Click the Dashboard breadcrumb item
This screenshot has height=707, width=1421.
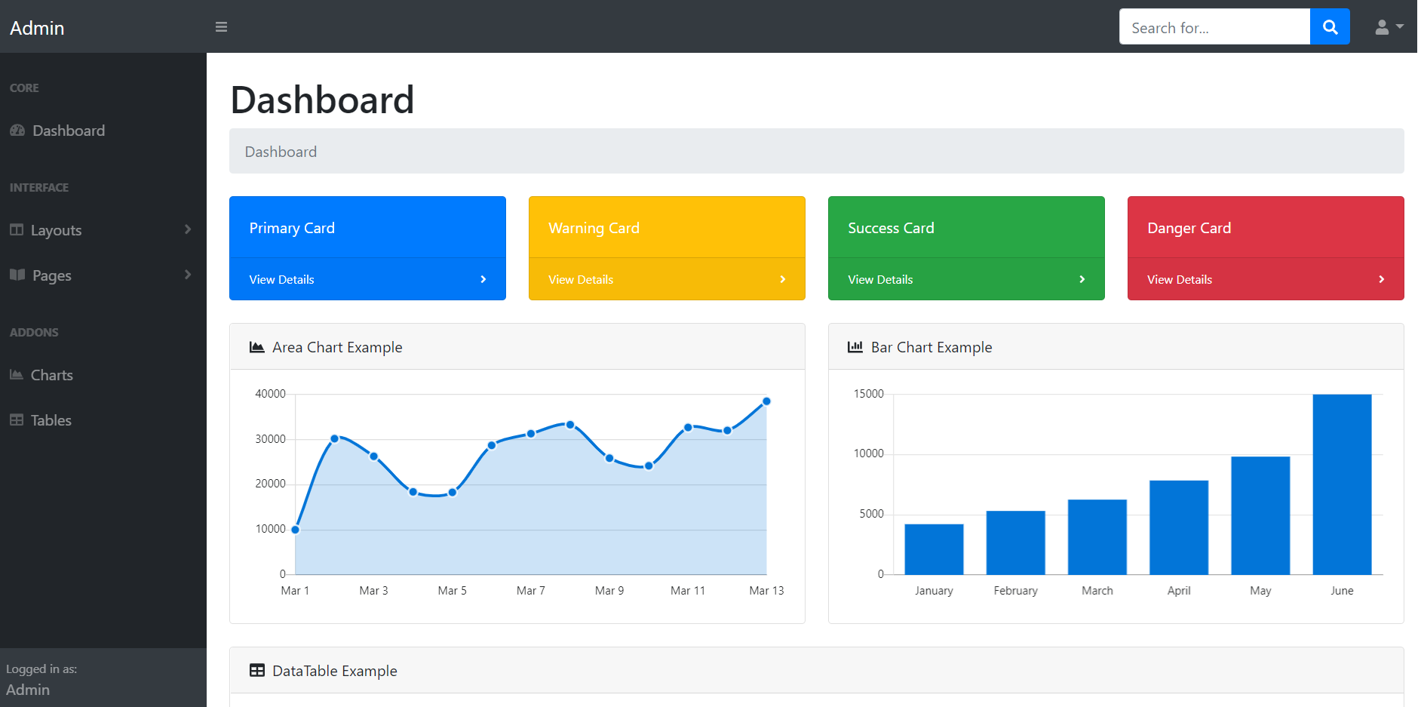click(281, 151)
